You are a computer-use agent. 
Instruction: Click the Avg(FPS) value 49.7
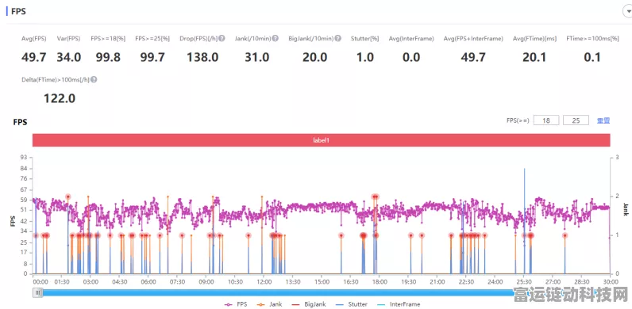pos(34,57)
